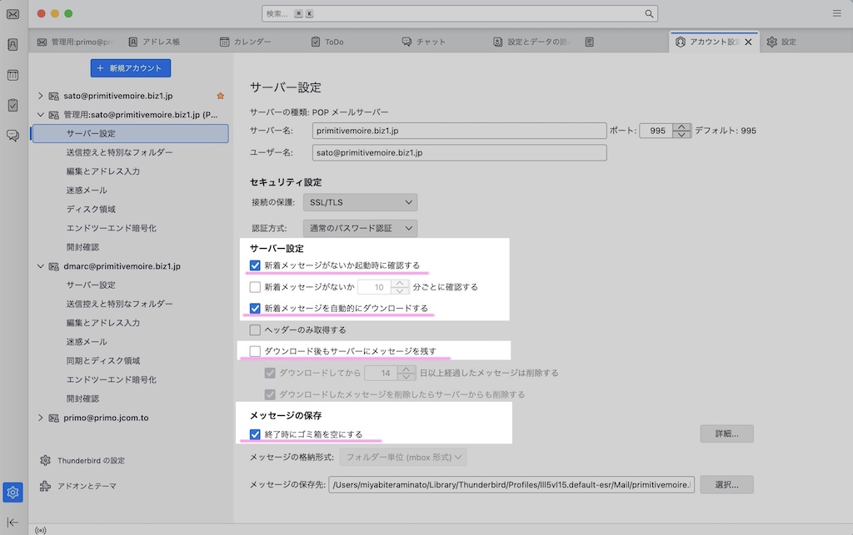Open the Calendar sidebar icon

[12, 75]
